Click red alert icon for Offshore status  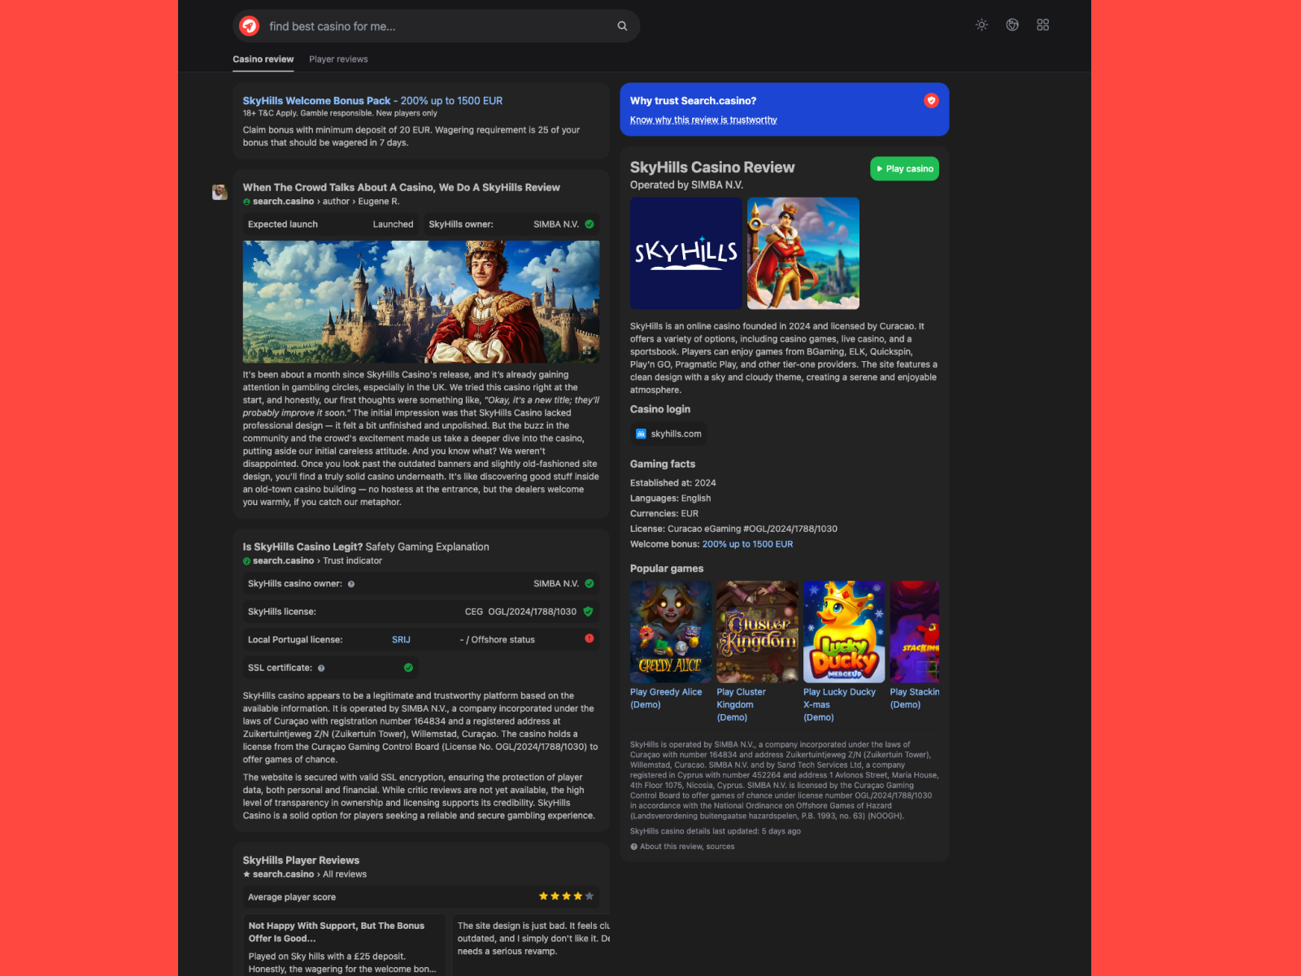click(590, 638)
